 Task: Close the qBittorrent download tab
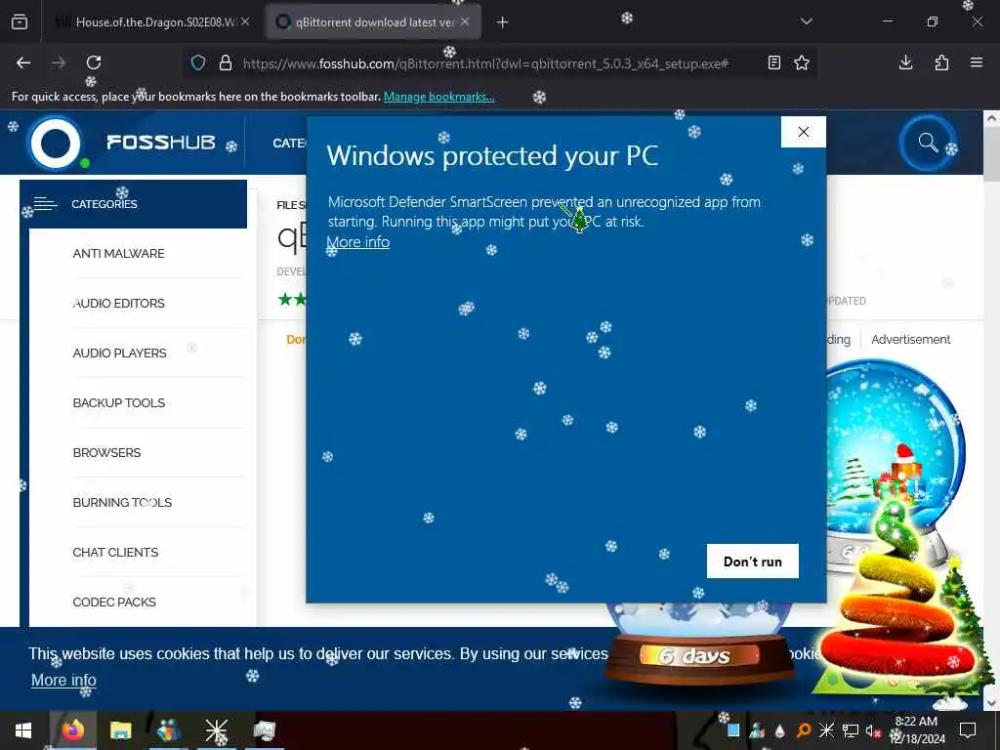click(465, 21)
